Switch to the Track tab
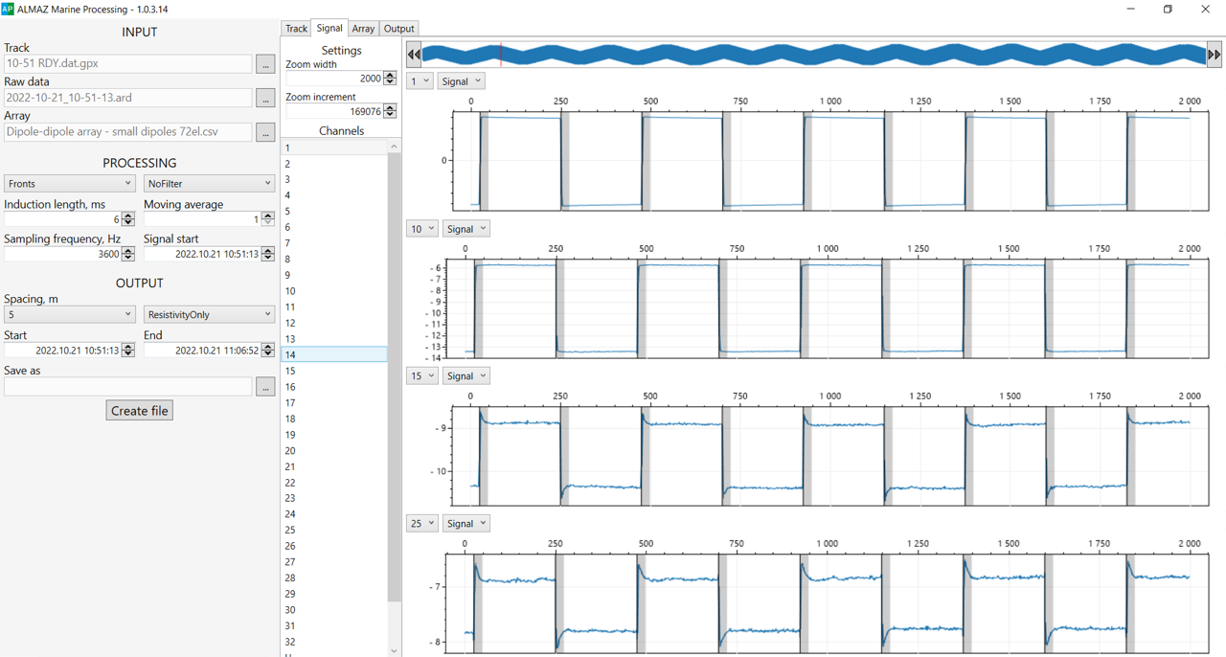Screen dimensions: 1226x657 tap(296, 29)
